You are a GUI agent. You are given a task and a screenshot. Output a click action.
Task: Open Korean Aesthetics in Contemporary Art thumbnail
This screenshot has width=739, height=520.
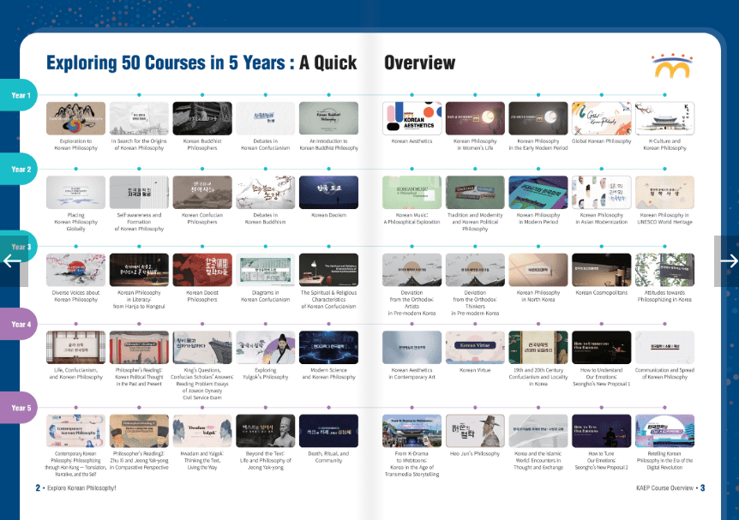[x=412, y=347]
